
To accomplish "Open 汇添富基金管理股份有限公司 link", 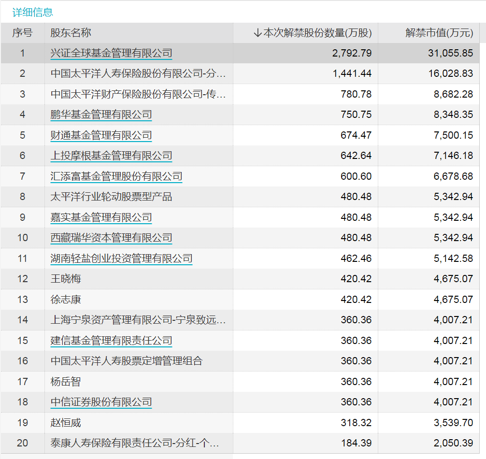I will tap(116, 176).
